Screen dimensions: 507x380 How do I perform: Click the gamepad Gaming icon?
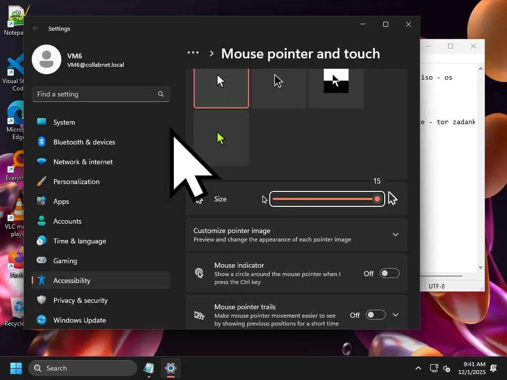(x=42, y=260)
